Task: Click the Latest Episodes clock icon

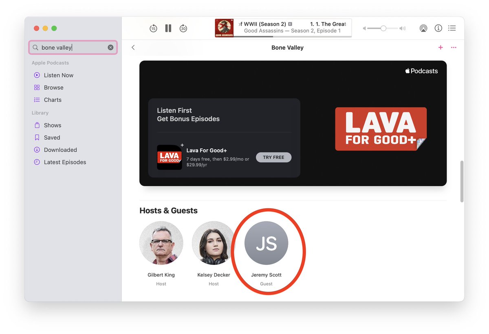Action: (37, 162)
